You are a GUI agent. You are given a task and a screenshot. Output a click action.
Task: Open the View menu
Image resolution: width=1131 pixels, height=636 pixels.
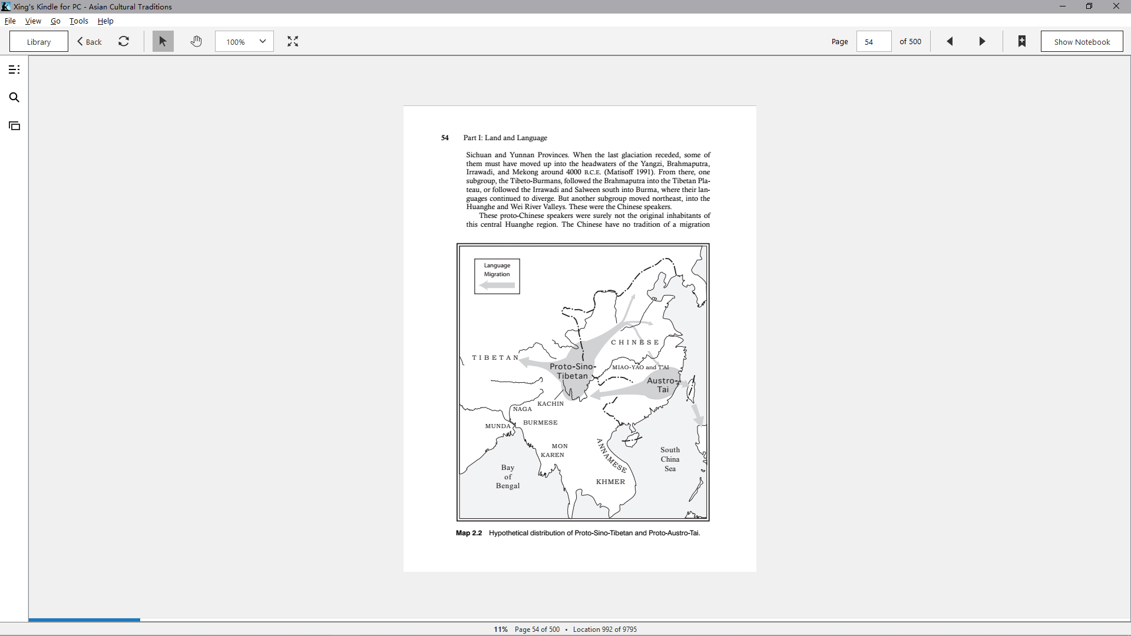pos(33,21)
